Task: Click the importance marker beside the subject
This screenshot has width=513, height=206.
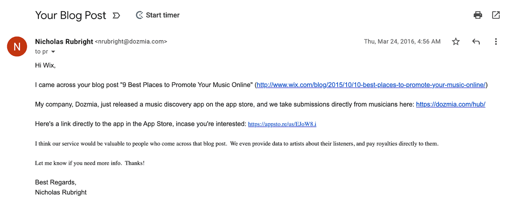Action: 116,16
